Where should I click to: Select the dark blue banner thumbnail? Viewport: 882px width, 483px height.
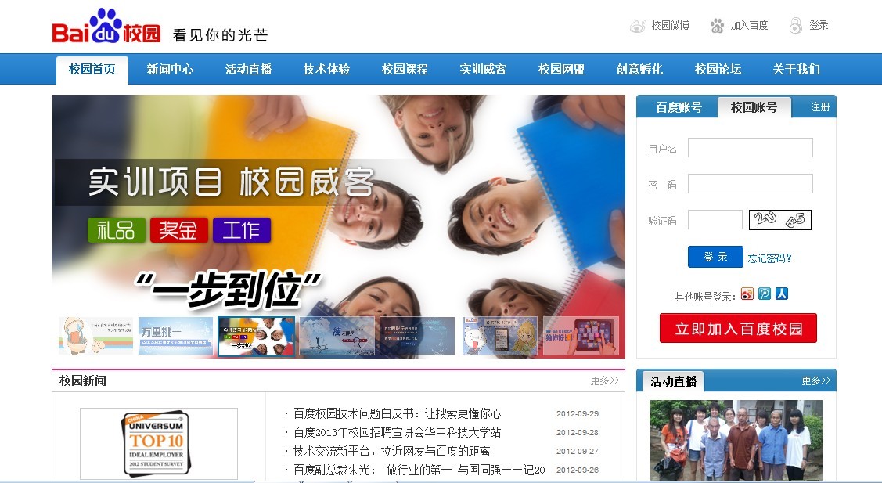coord(417,336)
